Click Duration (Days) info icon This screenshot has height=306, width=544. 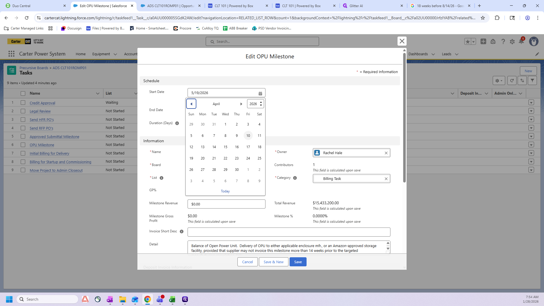pos(177,123)
